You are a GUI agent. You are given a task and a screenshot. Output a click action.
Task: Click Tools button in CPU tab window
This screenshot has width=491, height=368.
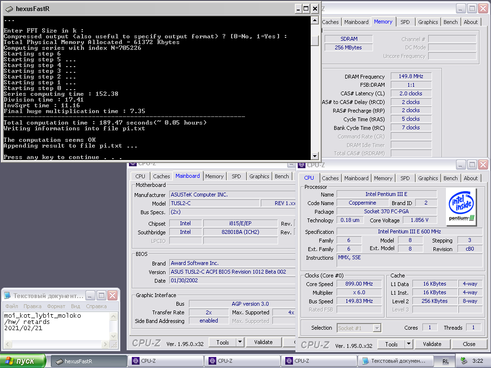(391, 344)
